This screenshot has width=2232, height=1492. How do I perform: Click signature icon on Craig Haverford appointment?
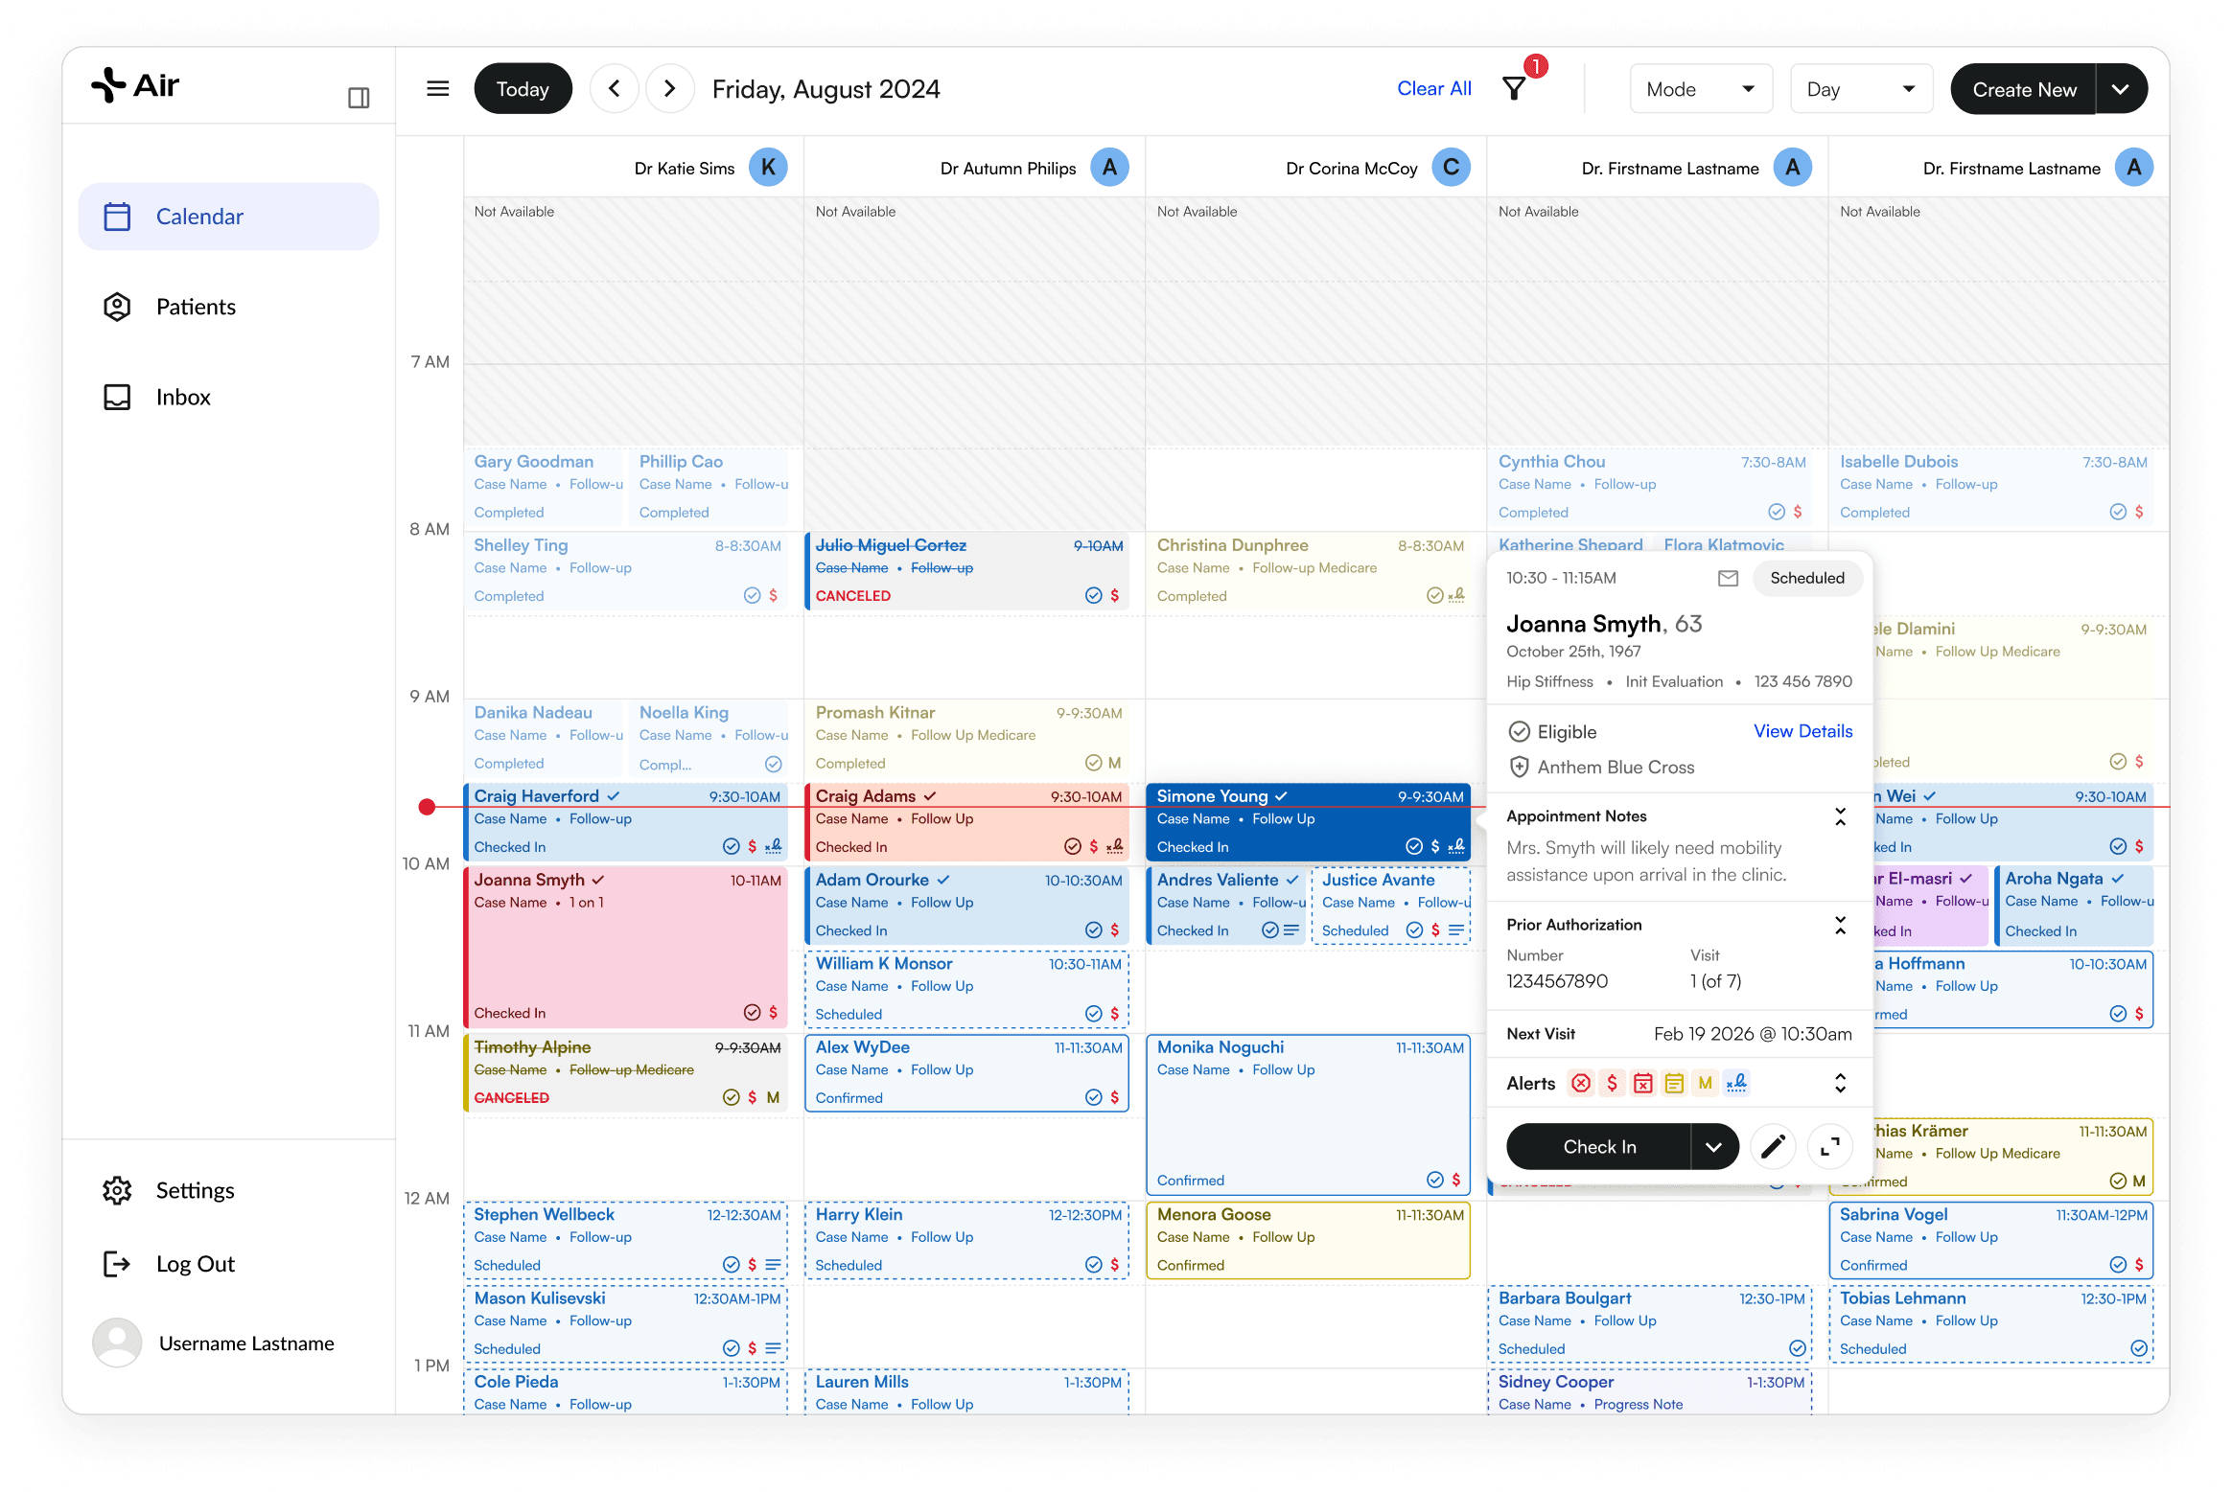point(774,846)
